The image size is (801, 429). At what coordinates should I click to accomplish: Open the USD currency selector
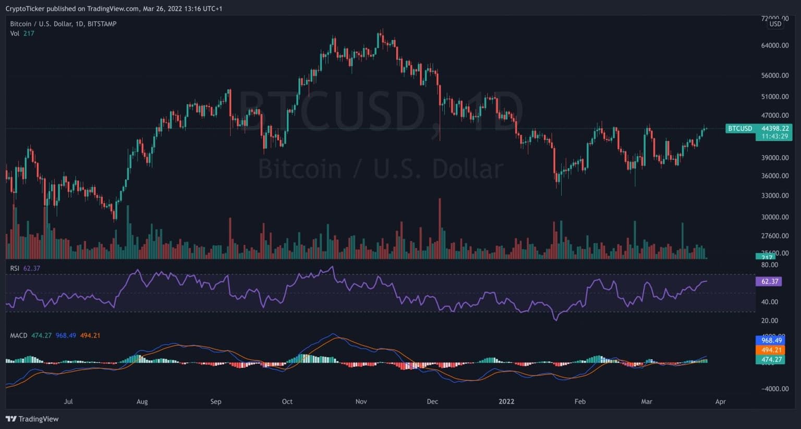click(775, 24)
